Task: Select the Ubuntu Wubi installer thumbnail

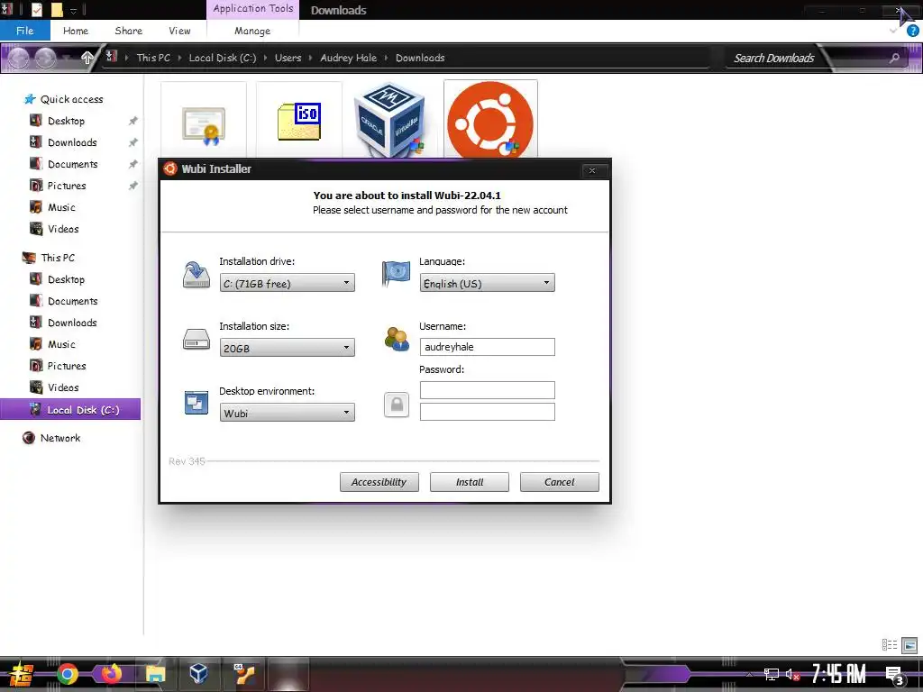Action: pos(490,120)
